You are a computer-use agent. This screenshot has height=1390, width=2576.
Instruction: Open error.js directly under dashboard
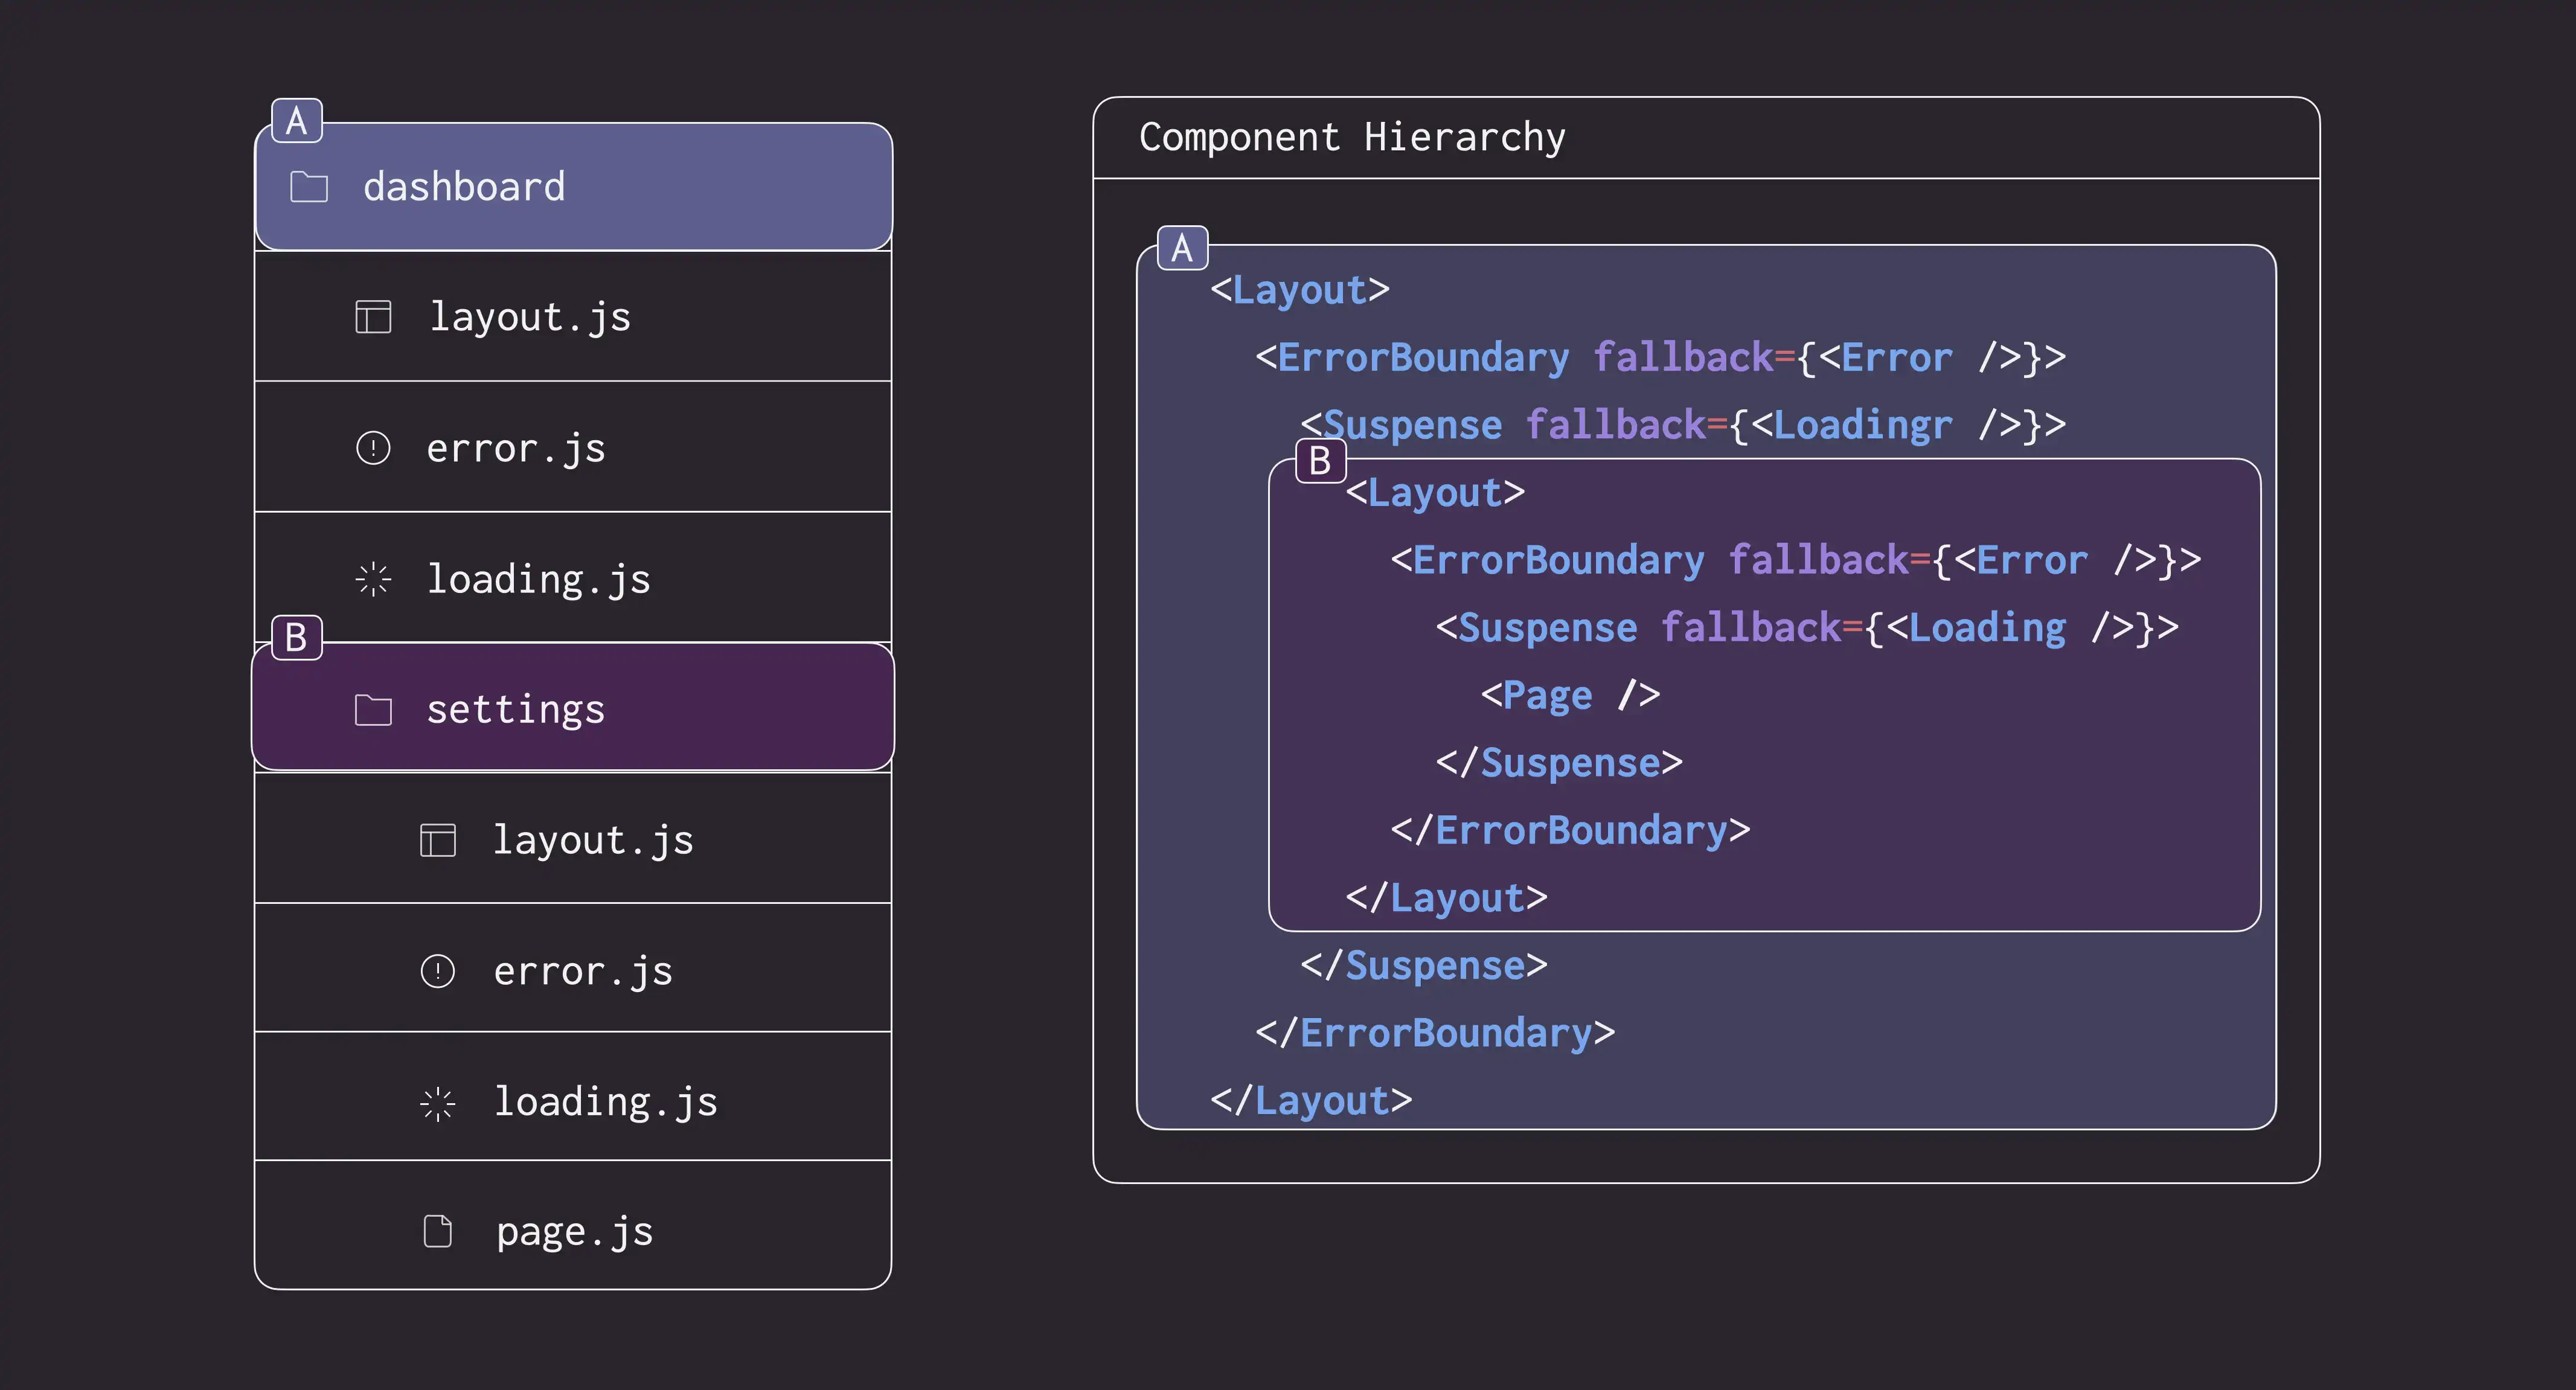(x=573, y=447)
